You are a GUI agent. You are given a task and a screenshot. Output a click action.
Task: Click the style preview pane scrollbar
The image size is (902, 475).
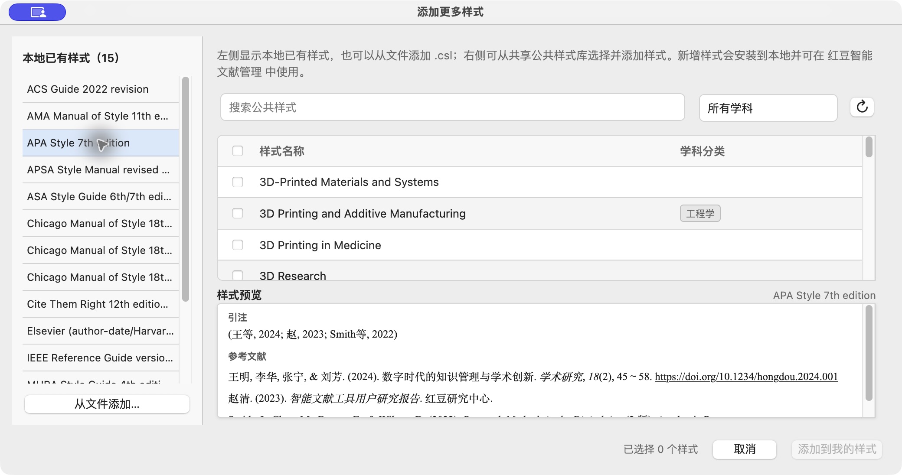[869, 353]
